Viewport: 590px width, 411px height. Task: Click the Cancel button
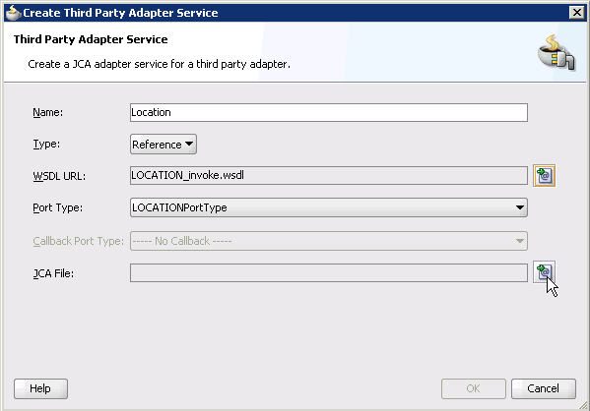click(544, 388)
